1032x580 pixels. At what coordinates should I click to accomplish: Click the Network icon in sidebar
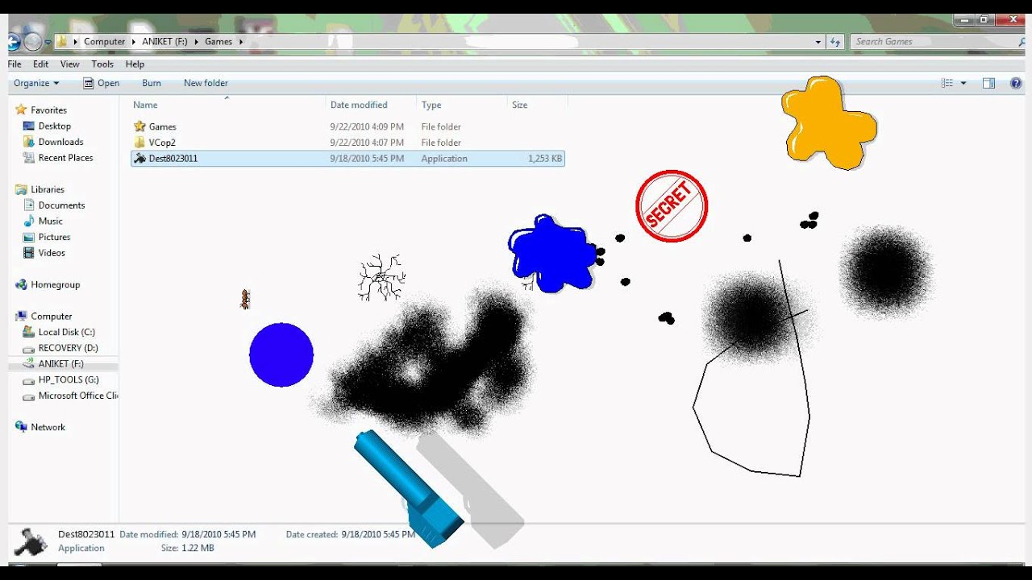[x=21, y=427]
